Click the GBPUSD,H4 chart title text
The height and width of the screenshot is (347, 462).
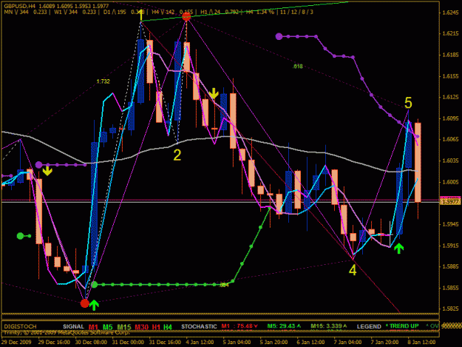[19, 6]
